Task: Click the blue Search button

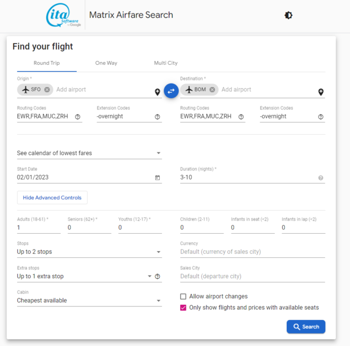Action: [x=306, y=327]
